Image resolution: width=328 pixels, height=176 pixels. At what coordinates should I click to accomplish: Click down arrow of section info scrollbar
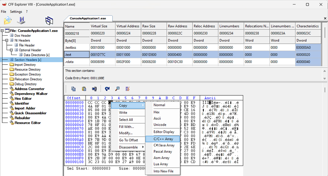[x=325, y=79]
